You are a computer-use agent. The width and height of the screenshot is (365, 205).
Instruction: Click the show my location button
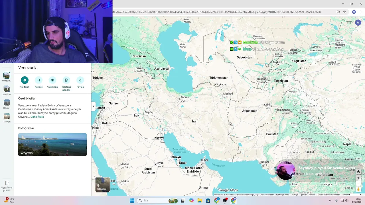(x=358, y=172)
